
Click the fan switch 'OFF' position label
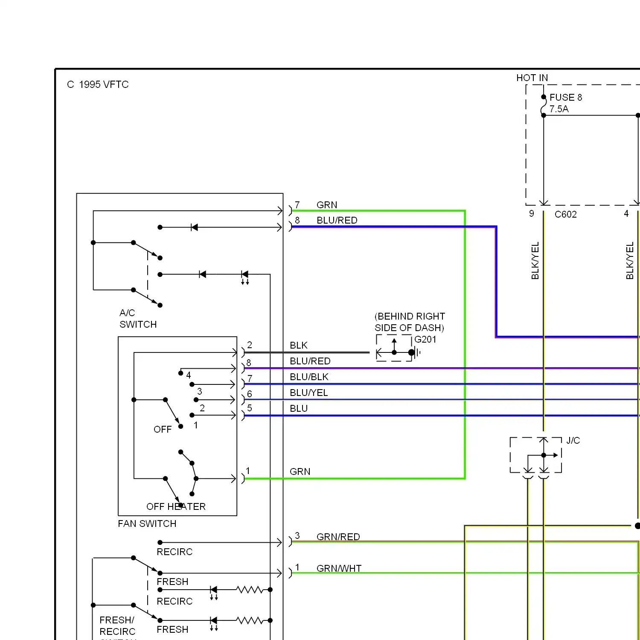click(163, 429)
